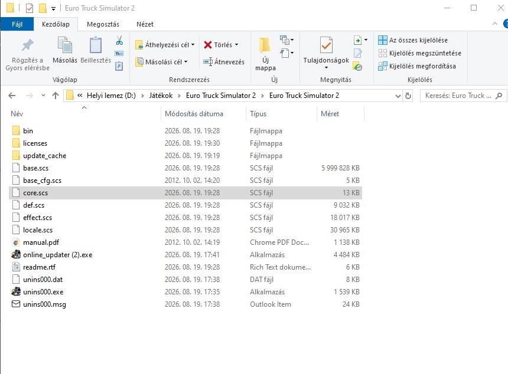Switch to Kezdőlap tab
Image resolution: width=508 pixels, height=374 pixels.
(x=56, y=24)
